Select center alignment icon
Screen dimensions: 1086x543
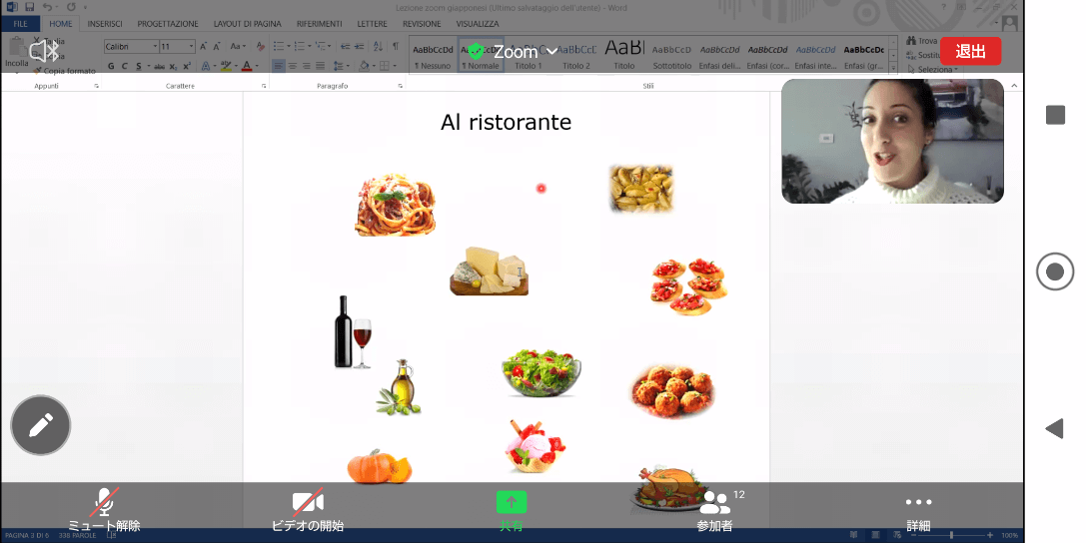(293, 67)
